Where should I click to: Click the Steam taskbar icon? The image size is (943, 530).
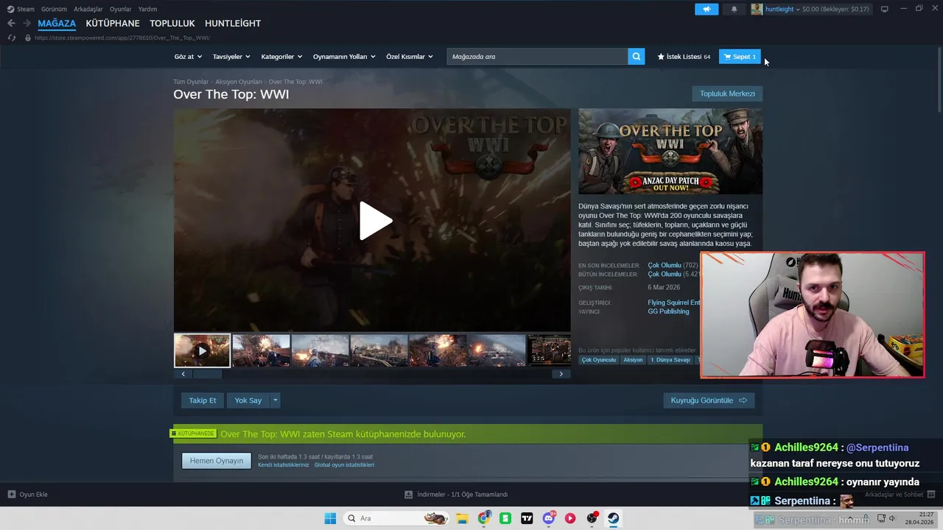[x=613, y=518]
